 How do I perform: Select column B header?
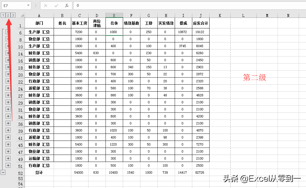tap(62, 16)
